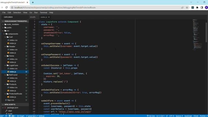The width and height of the screenshot is (208, 117).
Task: Change Spaces: 4 indentation setting
Action: [179, 116]
